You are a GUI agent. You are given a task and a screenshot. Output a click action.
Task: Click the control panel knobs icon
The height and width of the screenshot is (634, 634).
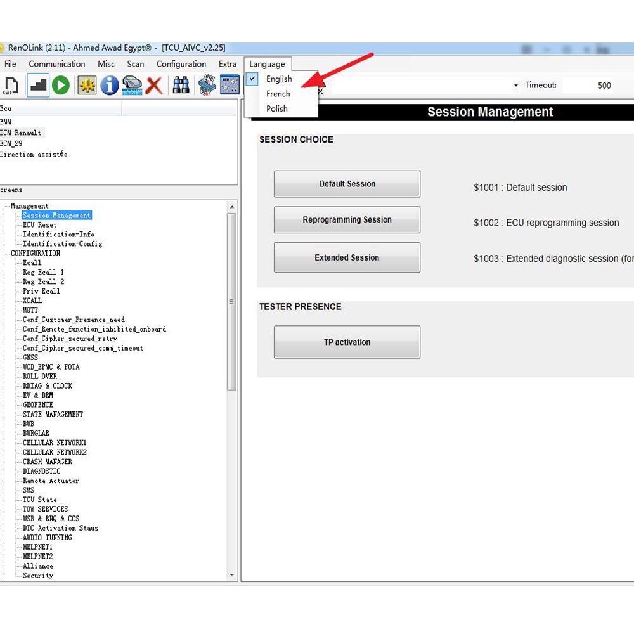pyautogui.click(x=229, y=85)
